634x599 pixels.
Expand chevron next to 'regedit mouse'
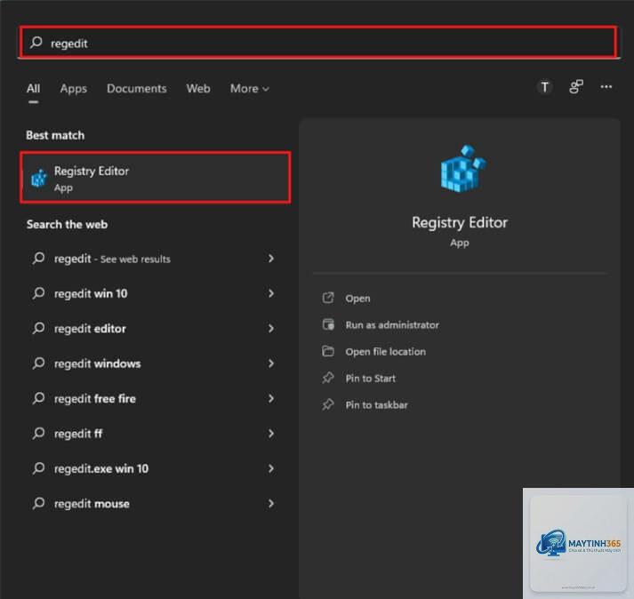(x=271, y=504)
